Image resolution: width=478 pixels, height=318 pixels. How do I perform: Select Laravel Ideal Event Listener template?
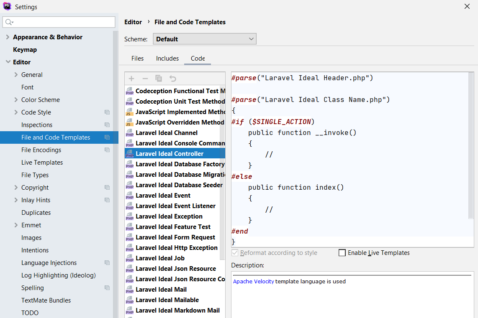point(175,206)
